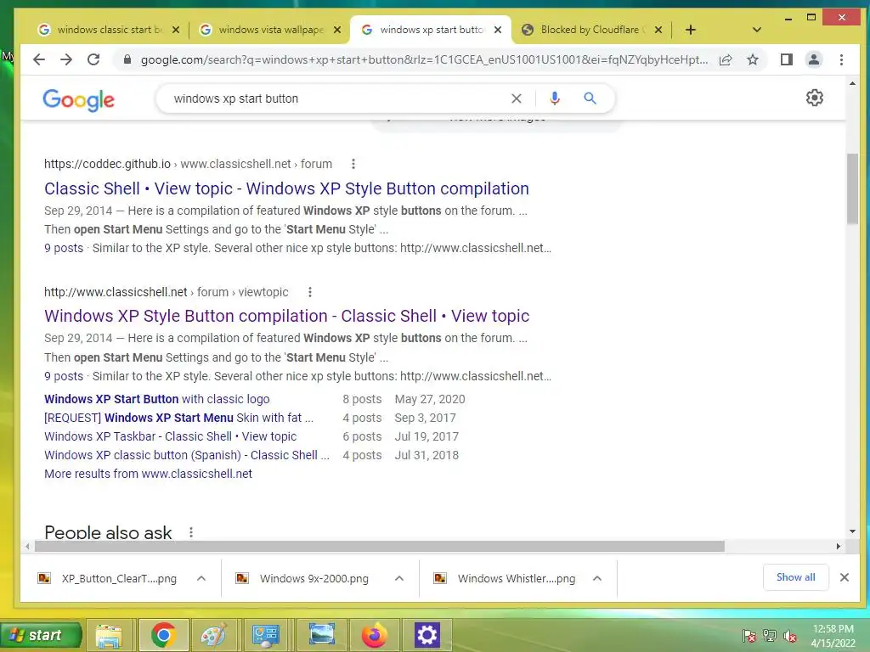Close the 'windows vista wallpaper' tab
Image resolution: width=870 pixels, height=652 pixels.
(336, 30)
